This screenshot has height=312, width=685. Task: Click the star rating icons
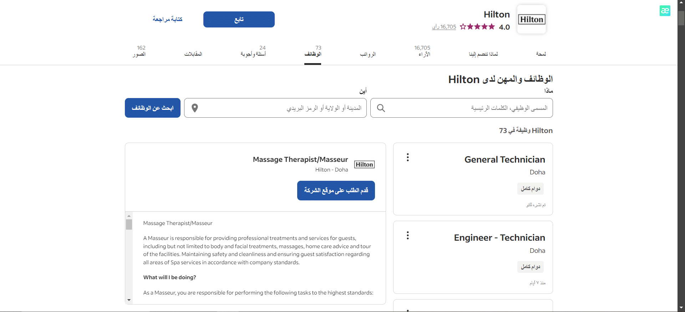(477, 27)
